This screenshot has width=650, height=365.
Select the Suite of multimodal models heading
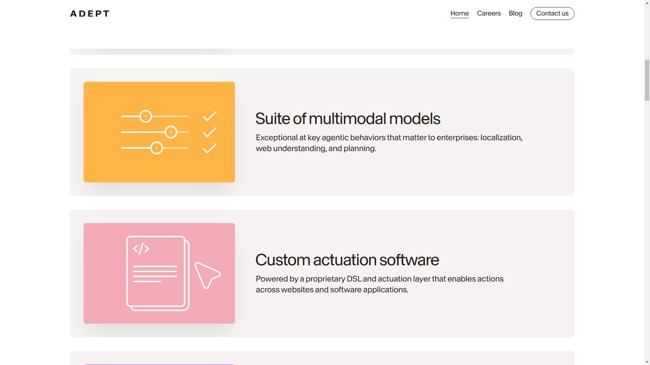[x=348, y=119]
